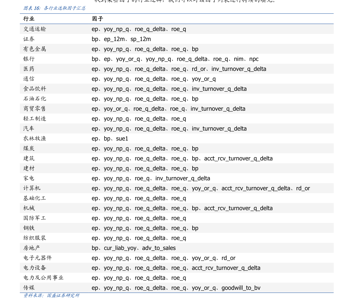
Task: Select the 传媒 row's goodwill_to_bv factor
Action: coord(241,288)
